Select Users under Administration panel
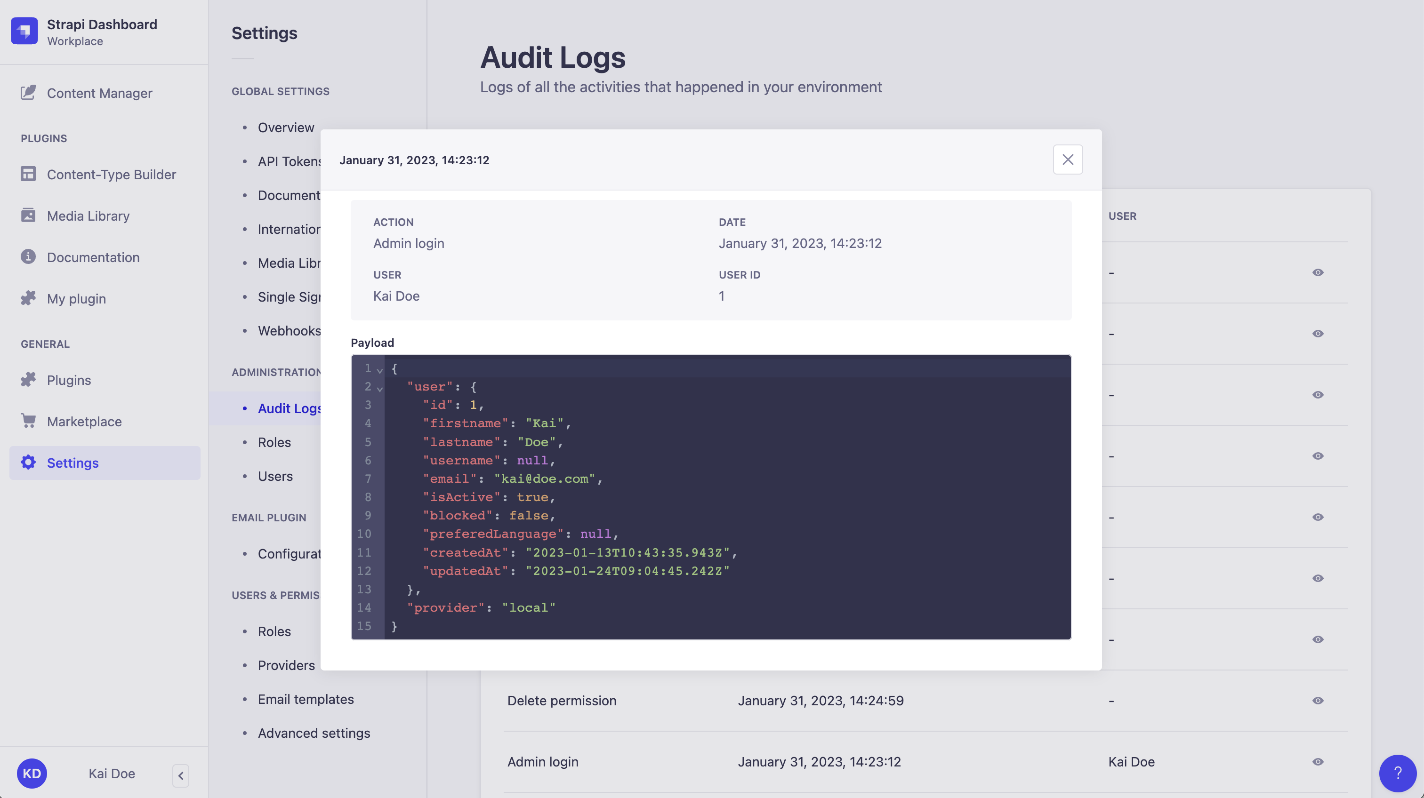The height and width of the screenshot is (798, 1424). point(275,476)
